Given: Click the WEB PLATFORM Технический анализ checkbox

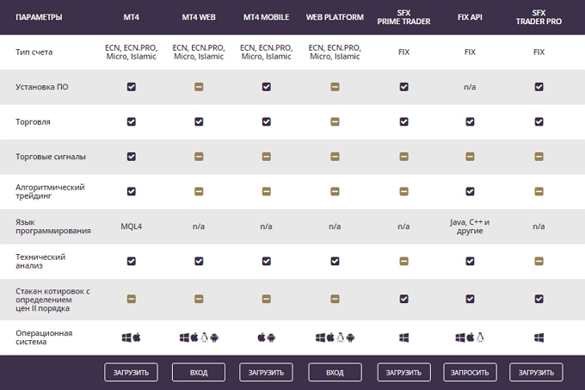Looking at the screenshot, I should click(335, 261).
